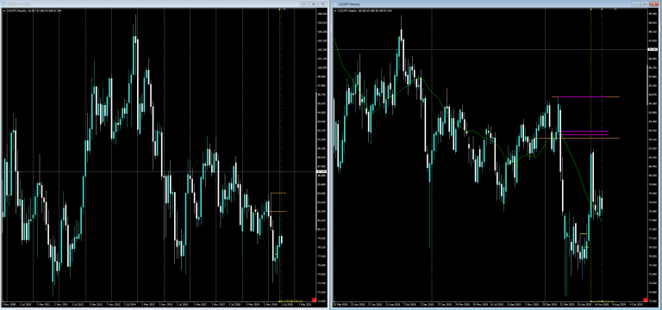
Task: Click the 87.344 price label on Monthly scale
Action: 322,171
